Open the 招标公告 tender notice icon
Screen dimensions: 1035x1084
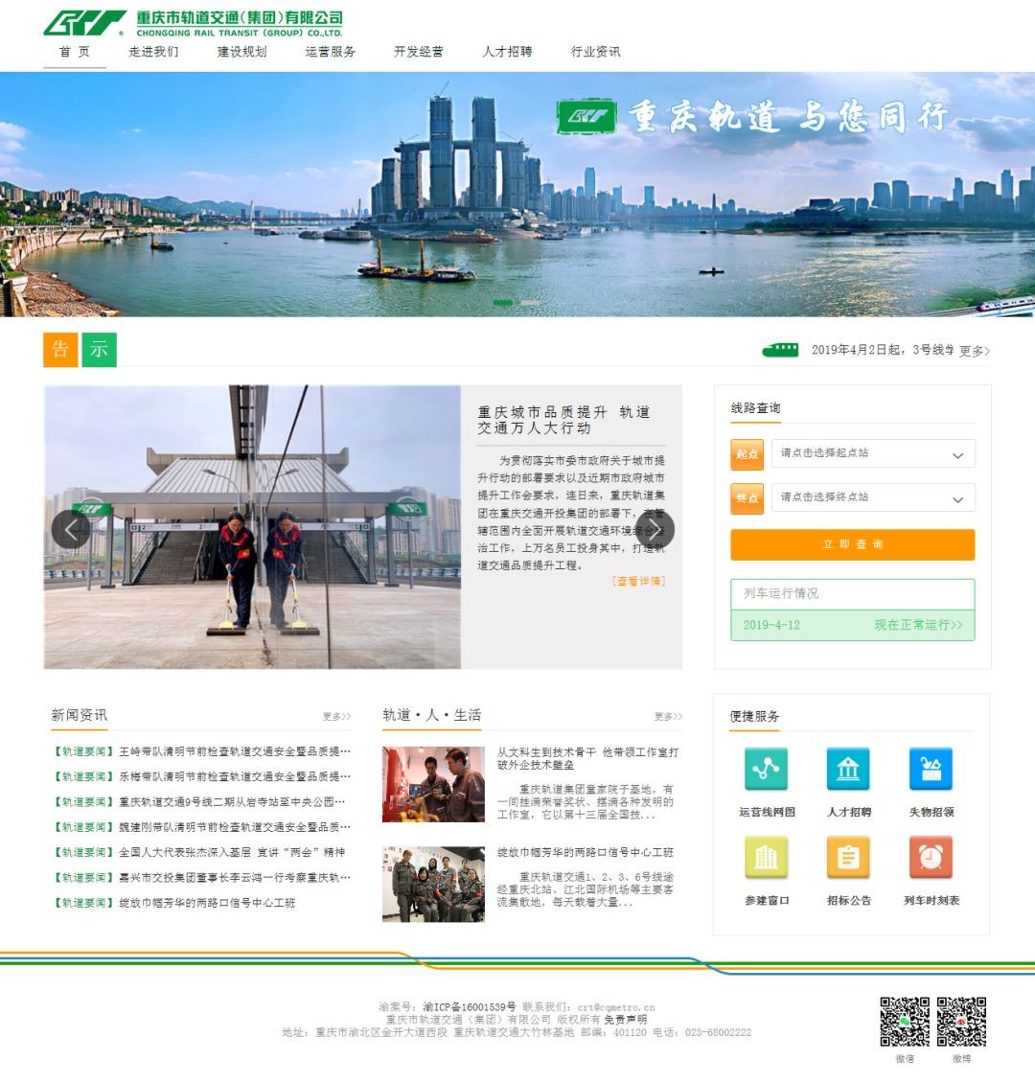[848, 858]
